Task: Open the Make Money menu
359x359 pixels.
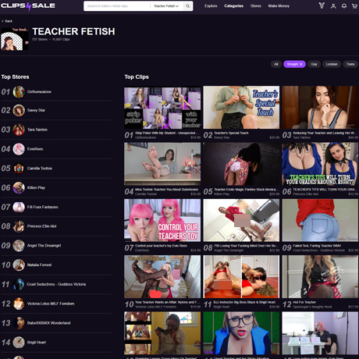Action: tap(279, 6)
